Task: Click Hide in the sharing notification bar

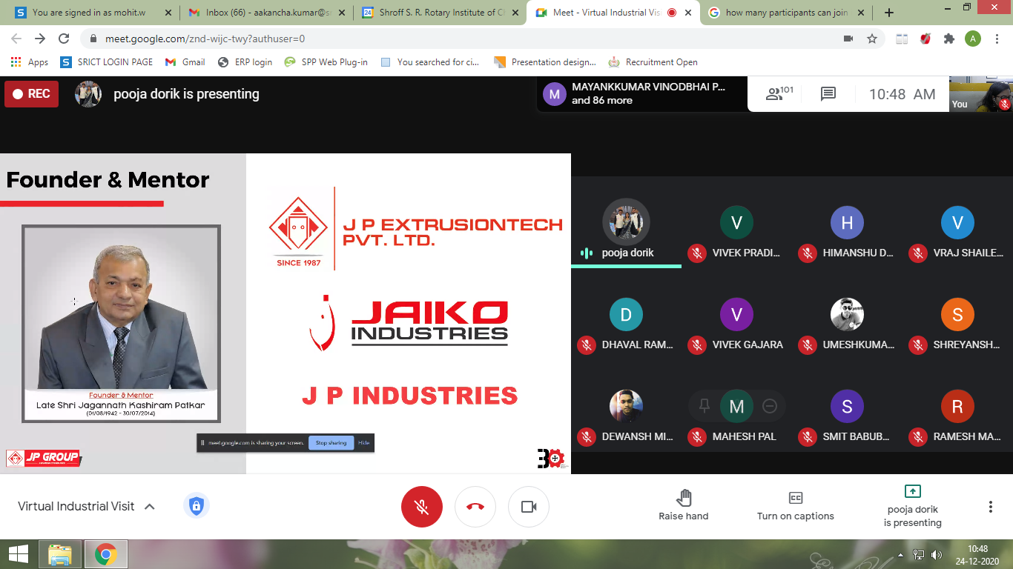Action: pyautogui.click(x=363, y=443)
